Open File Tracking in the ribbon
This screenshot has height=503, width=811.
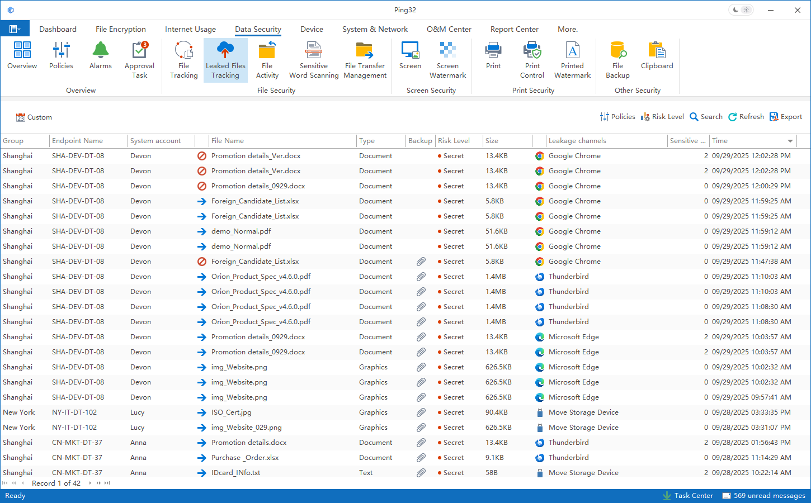click(183, 60)
